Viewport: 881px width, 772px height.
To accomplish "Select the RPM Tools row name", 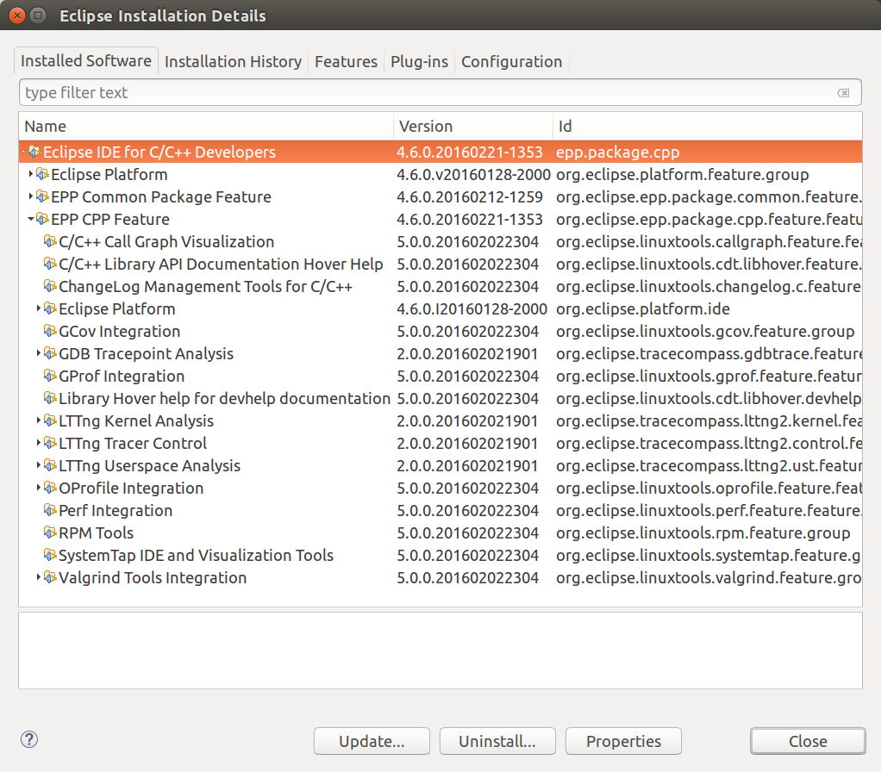I will coord(96,532).
